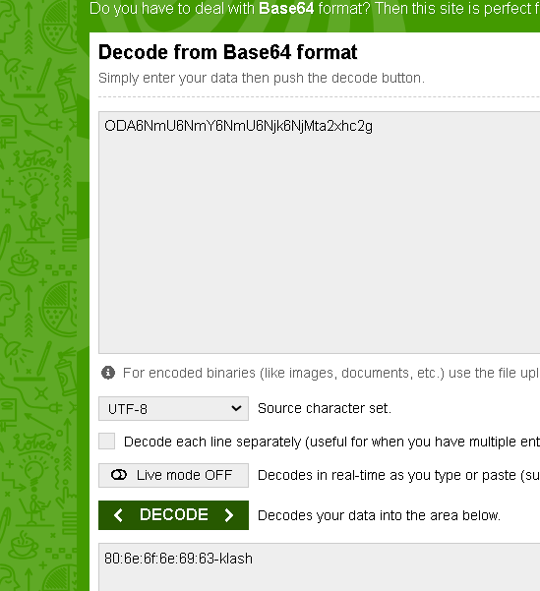Viewport: 540px width, 591px height.
Task: Click the toggle icon in Live mode button
Action: (x=119, y=475)
